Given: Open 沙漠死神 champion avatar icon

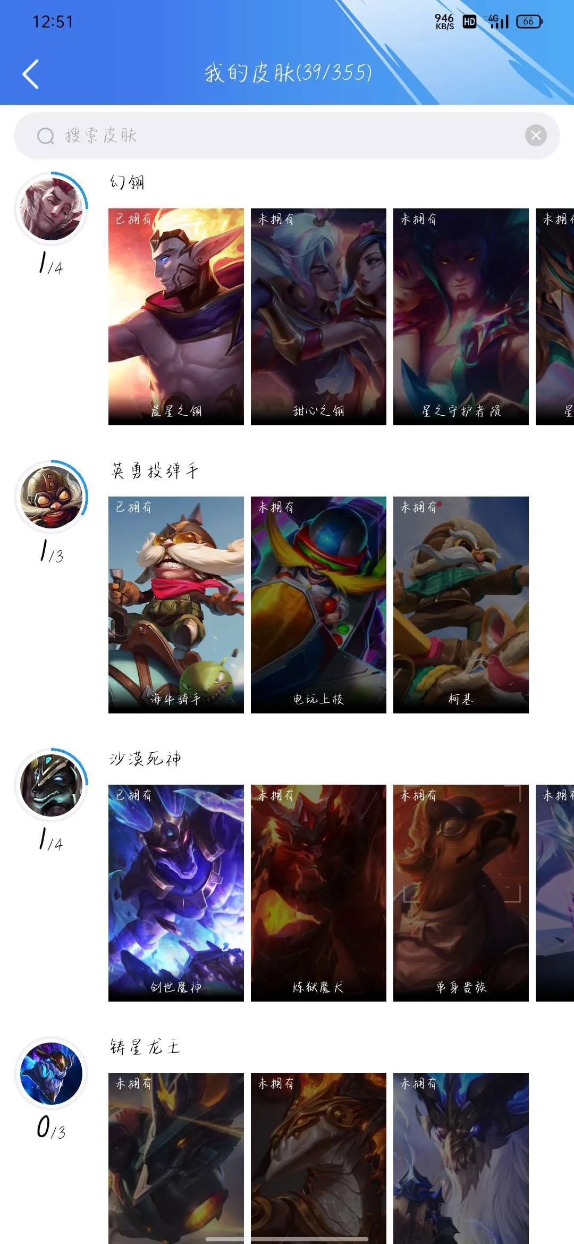Looking at the screenshot, I should pos(51,785).
